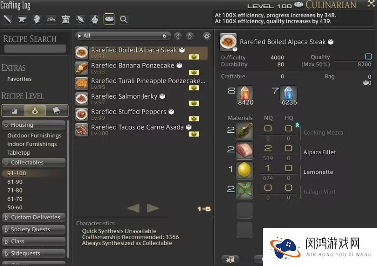This screenshot has width=377, height=266.
Task: Open Favorites under Extras
Action: click(19, 79)
